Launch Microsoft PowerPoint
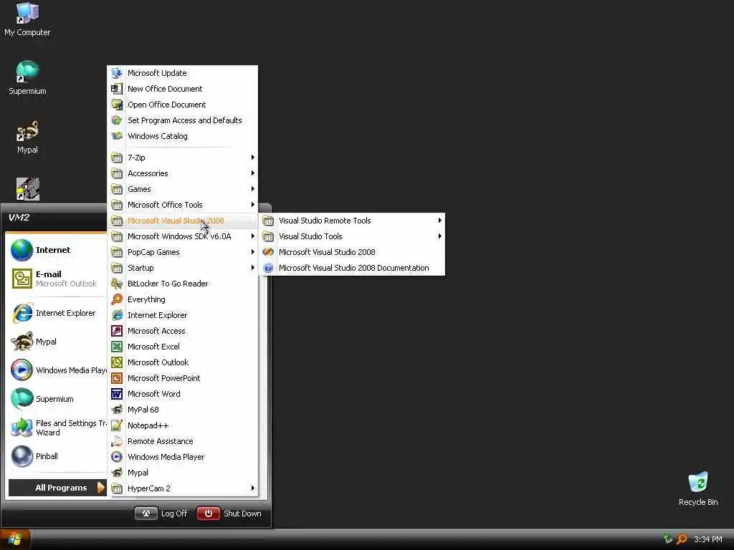734x550 pixels. pos(183,378)
